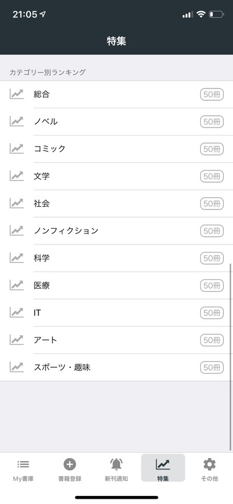
Task: Tap the trend icon beside 総合
Action: (x=17, y=94)
